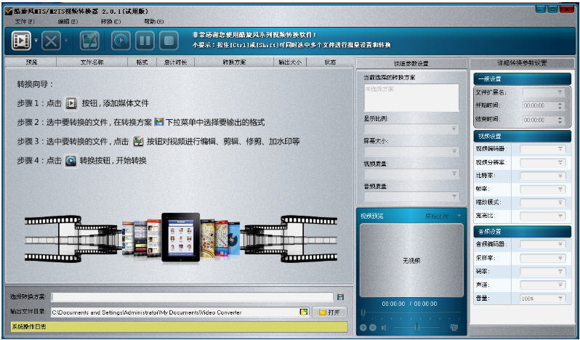This screenshot has width=580, height=340.
Task: Open the 视频分辨率 dropdown
Action: 543,163
